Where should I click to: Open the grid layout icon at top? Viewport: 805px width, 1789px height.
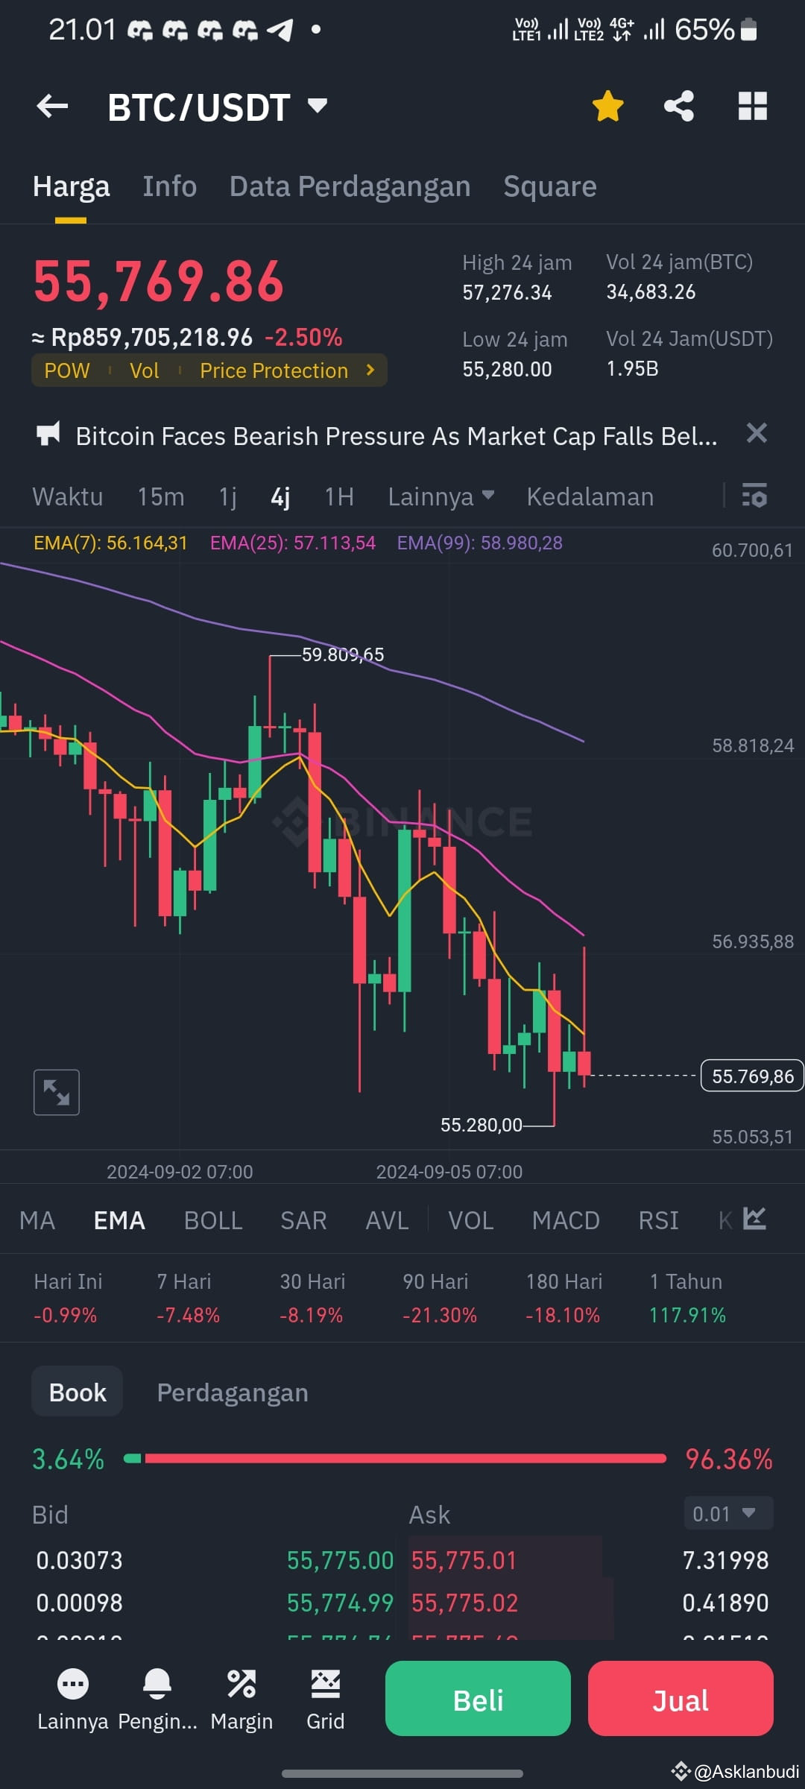pyautogui.click(x=752, y=106)
